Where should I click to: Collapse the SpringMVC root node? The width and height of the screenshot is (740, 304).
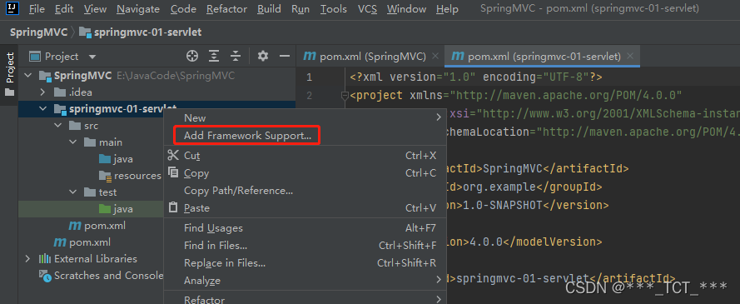(x=27, y=76)
